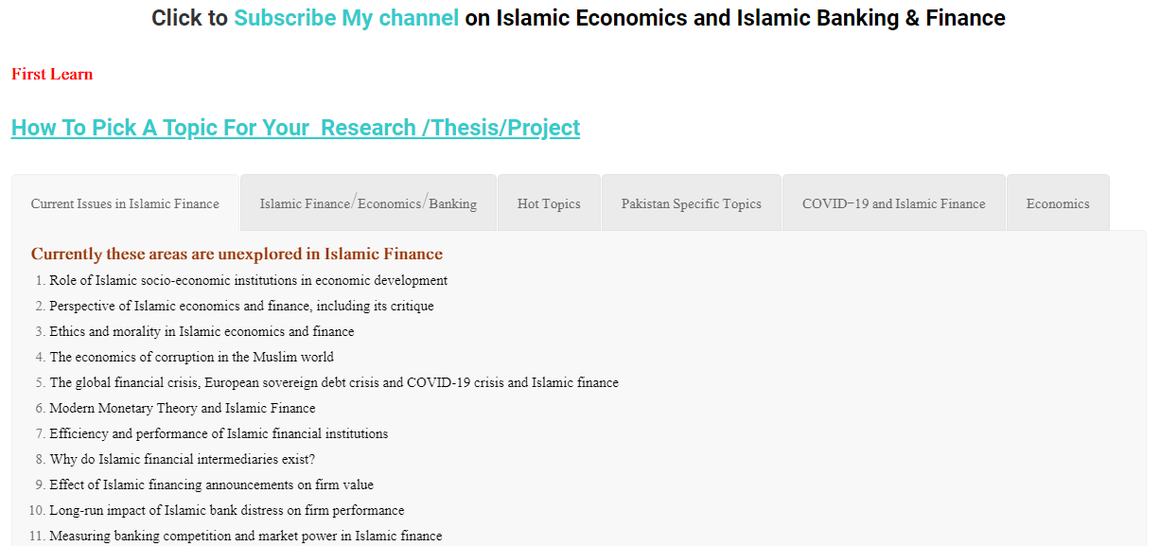Open How To Pick A Topic link
1160x546 pixels.
[295, 128]
